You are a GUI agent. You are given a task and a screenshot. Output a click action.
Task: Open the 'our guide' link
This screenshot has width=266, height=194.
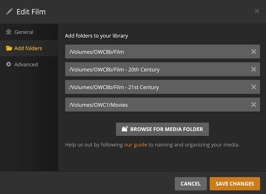(x=135, y=145)
